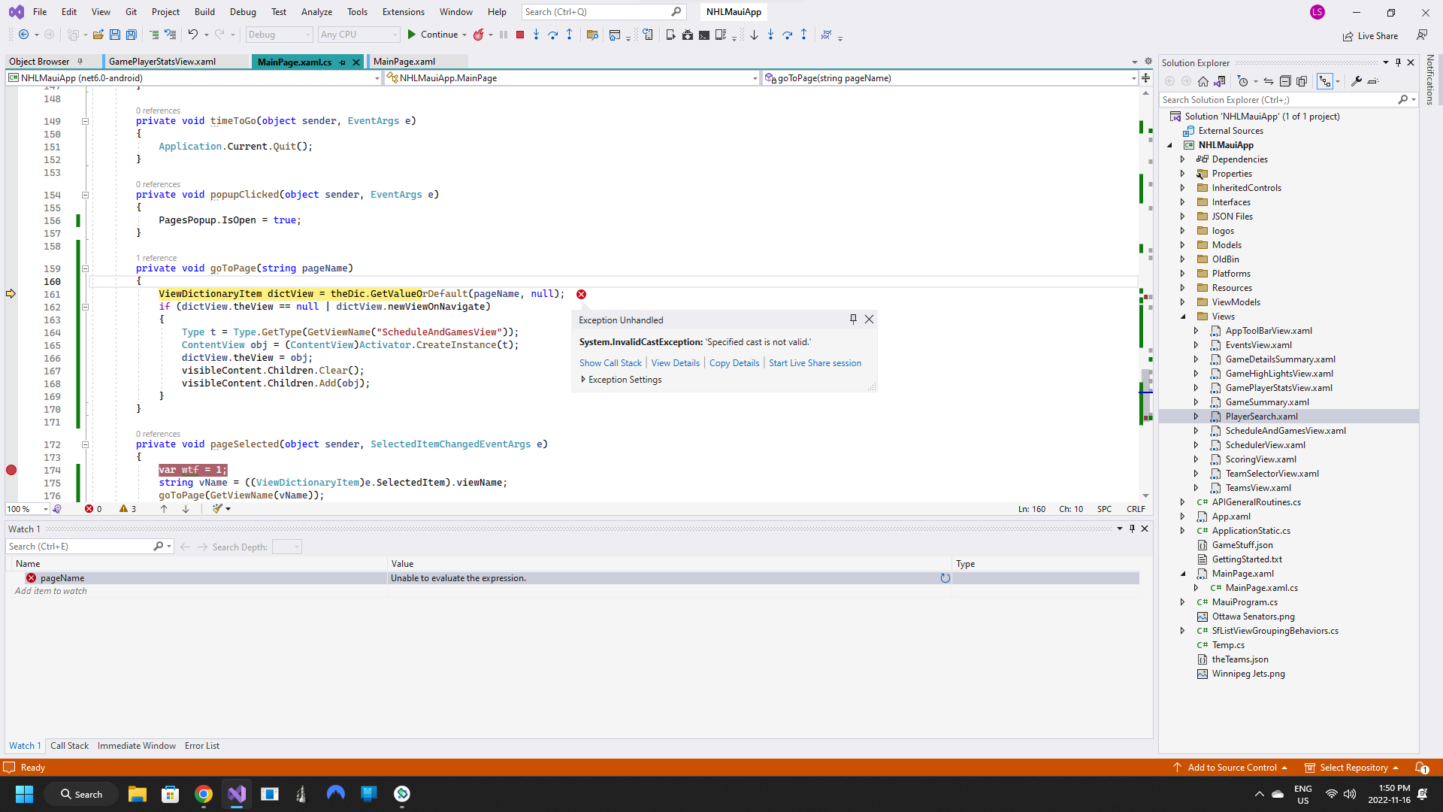Collapse the timeToGo method outline
Image resolution: width=1443 pixels, height=812 pixels.
pyautogui.click(x=85, y=121)
